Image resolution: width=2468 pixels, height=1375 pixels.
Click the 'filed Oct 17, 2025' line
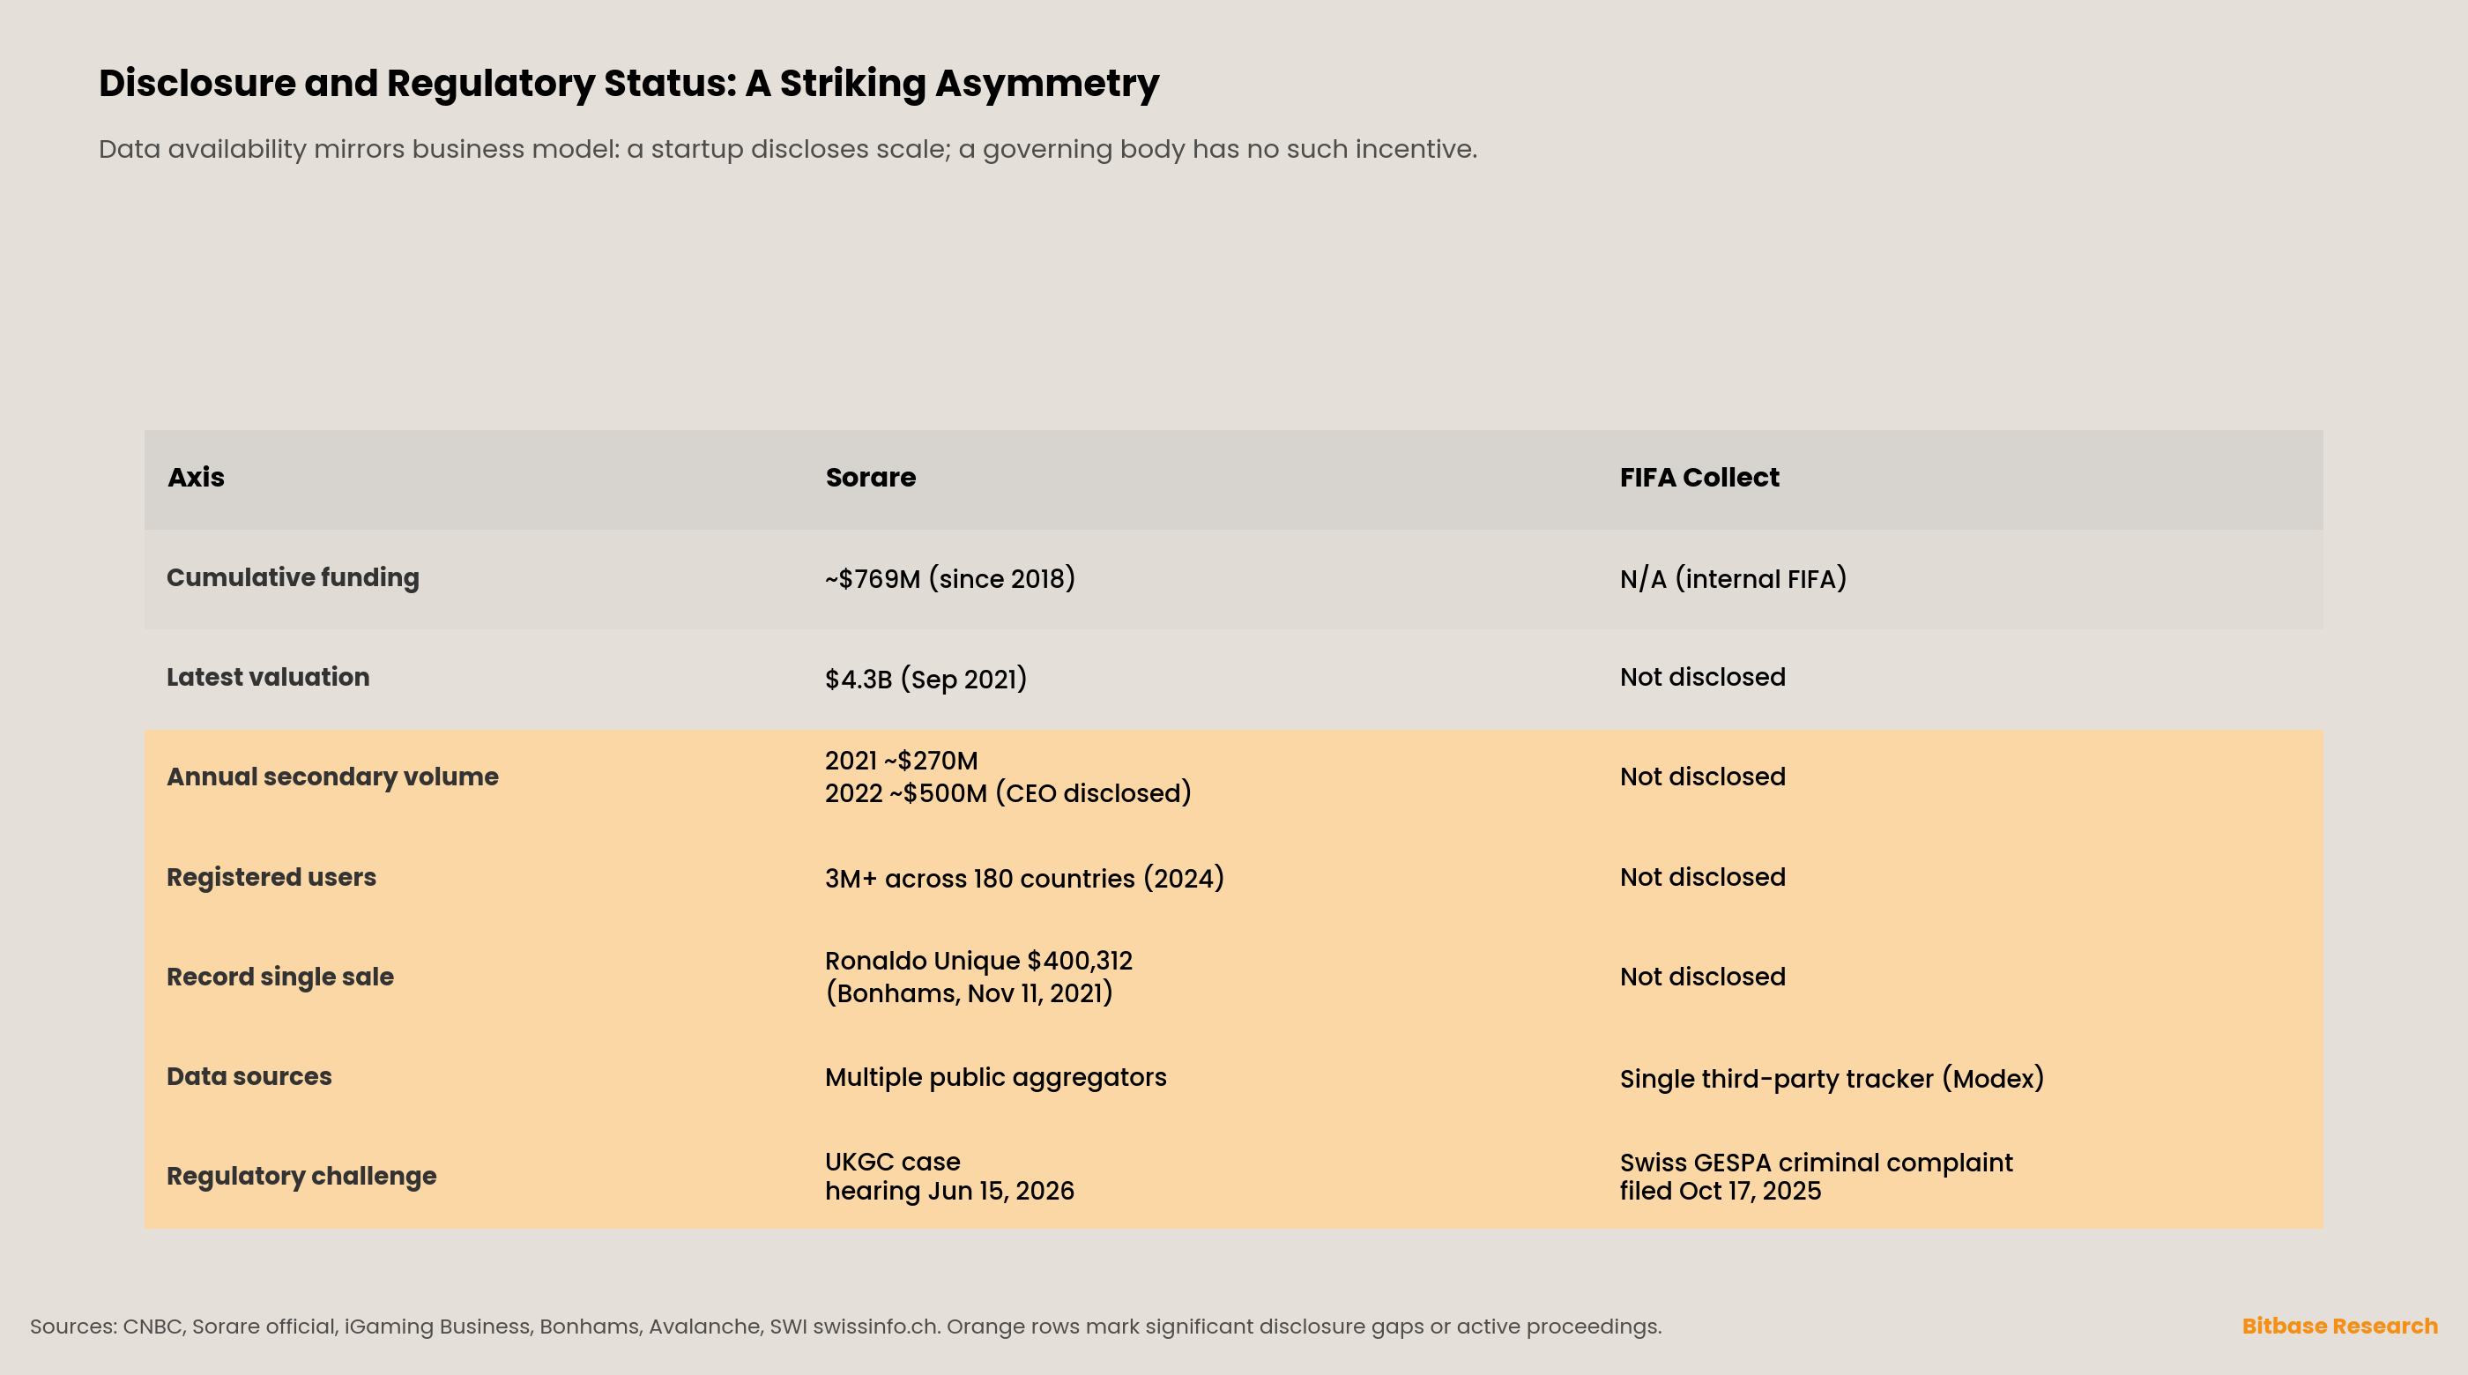tap(1720, 1191)
